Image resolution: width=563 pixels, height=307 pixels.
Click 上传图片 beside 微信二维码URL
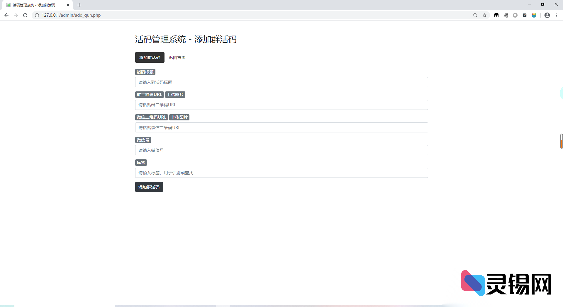pyautogui.click(x=179, y=117)
